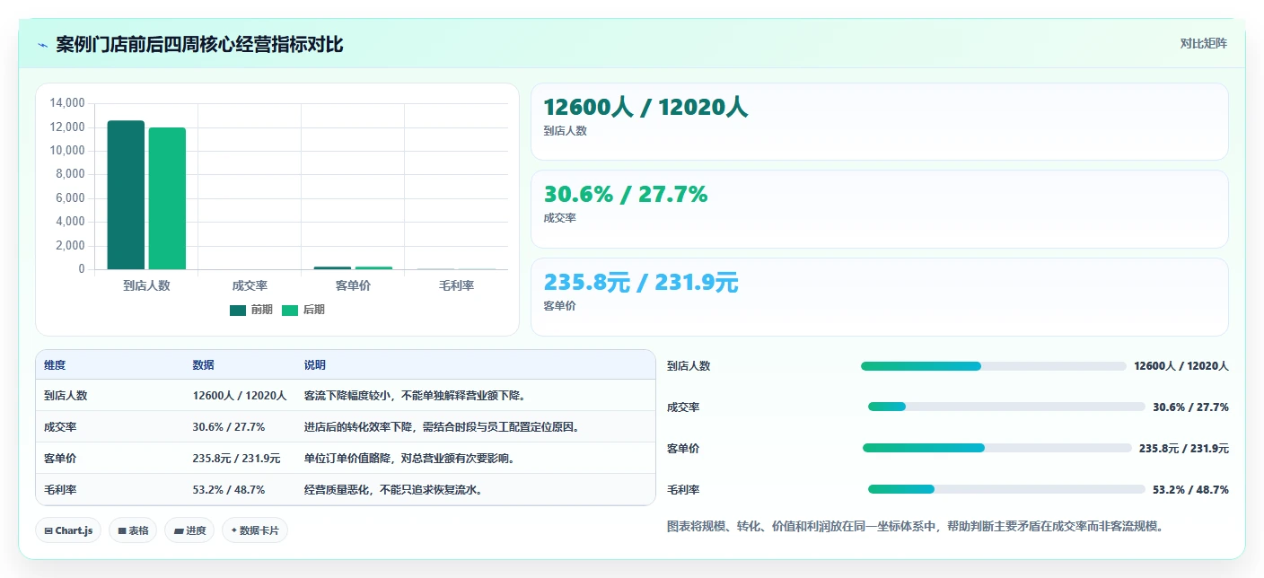1264x578 pixels.
Task: Click the 数据卡片 tag chip
Action: tap(255, 530)
